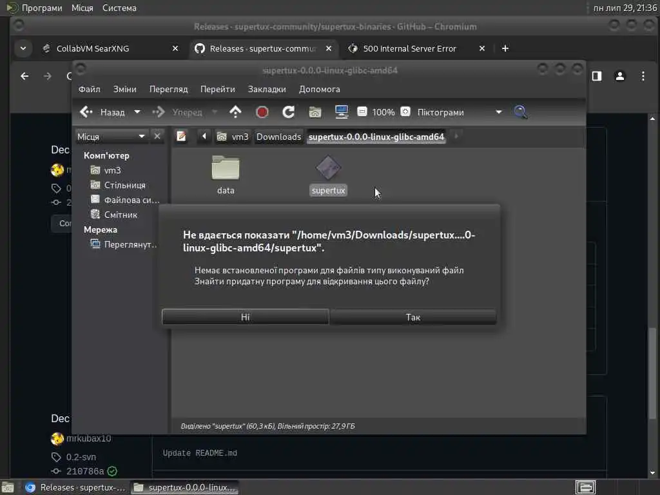Select the data folder icon

click(226, 168)
